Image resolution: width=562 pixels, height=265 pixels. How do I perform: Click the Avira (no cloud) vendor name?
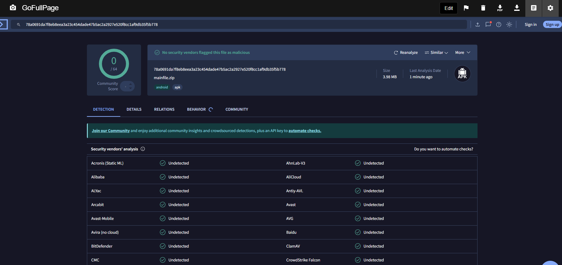[x=105, y=233]
